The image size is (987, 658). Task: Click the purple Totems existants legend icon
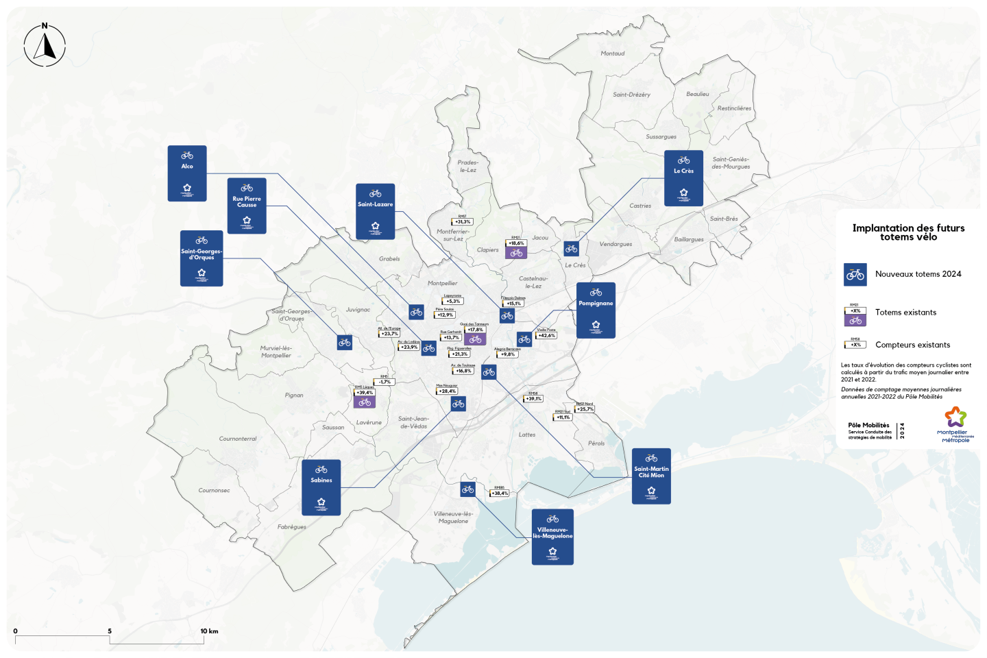[855, 320]
